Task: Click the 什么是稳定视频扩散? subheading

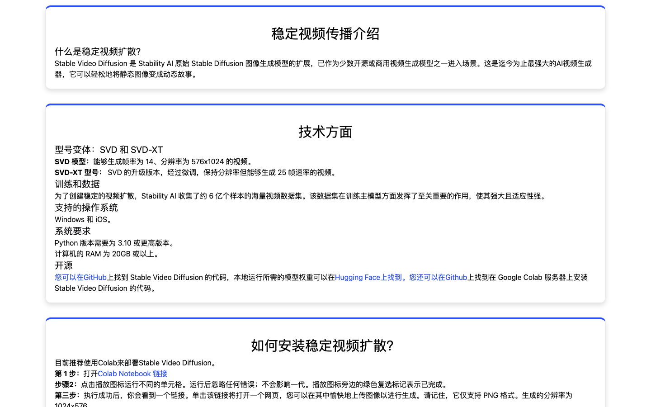Action: (x=98, y=52)
